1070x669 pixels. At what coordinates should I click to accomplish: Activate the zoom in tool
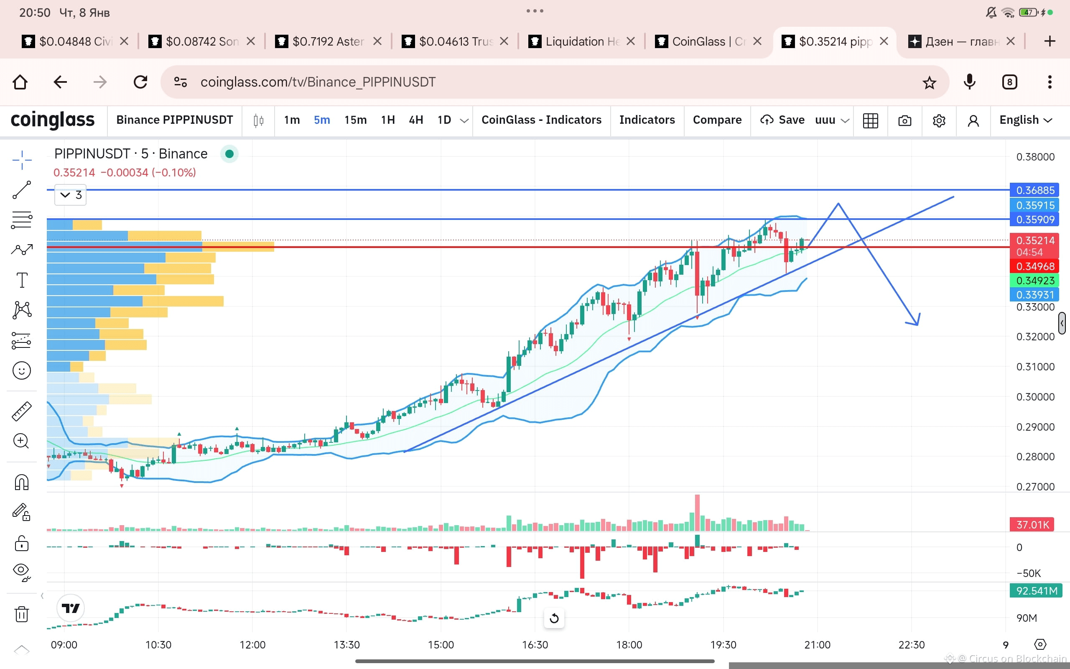click(22, 441)
